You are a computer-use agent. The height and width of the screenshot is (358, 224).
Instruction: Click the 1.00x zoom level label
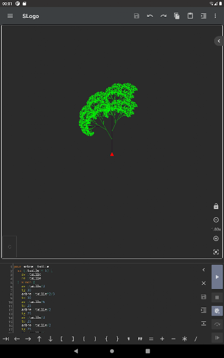click(x=216, y=229)
